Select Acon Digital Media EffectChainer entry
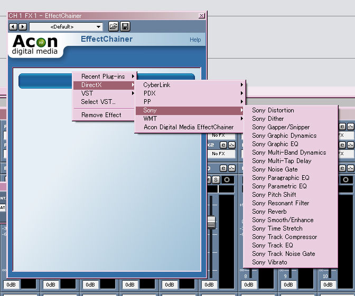The width and height of the screenshot is (355, 296). (x=190, y=127)
